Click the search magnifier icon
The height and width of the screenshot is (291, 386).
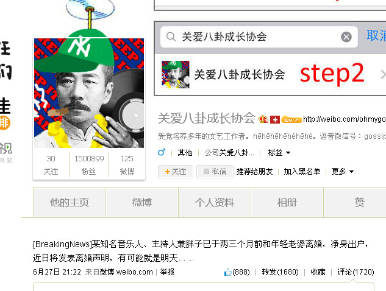click(171, 37)
